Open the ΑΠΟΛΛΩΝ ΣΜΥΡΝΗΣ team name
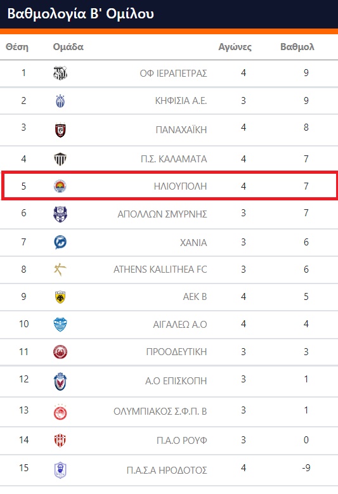Image resolution: width=338 pixels, height=494 pixels. point(162,214)
